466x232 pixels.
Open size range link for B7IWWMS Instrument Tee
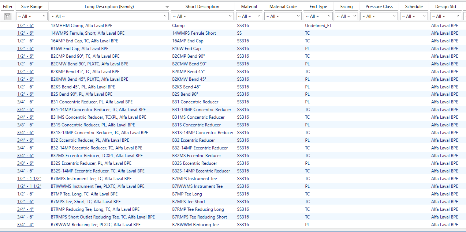29,186
